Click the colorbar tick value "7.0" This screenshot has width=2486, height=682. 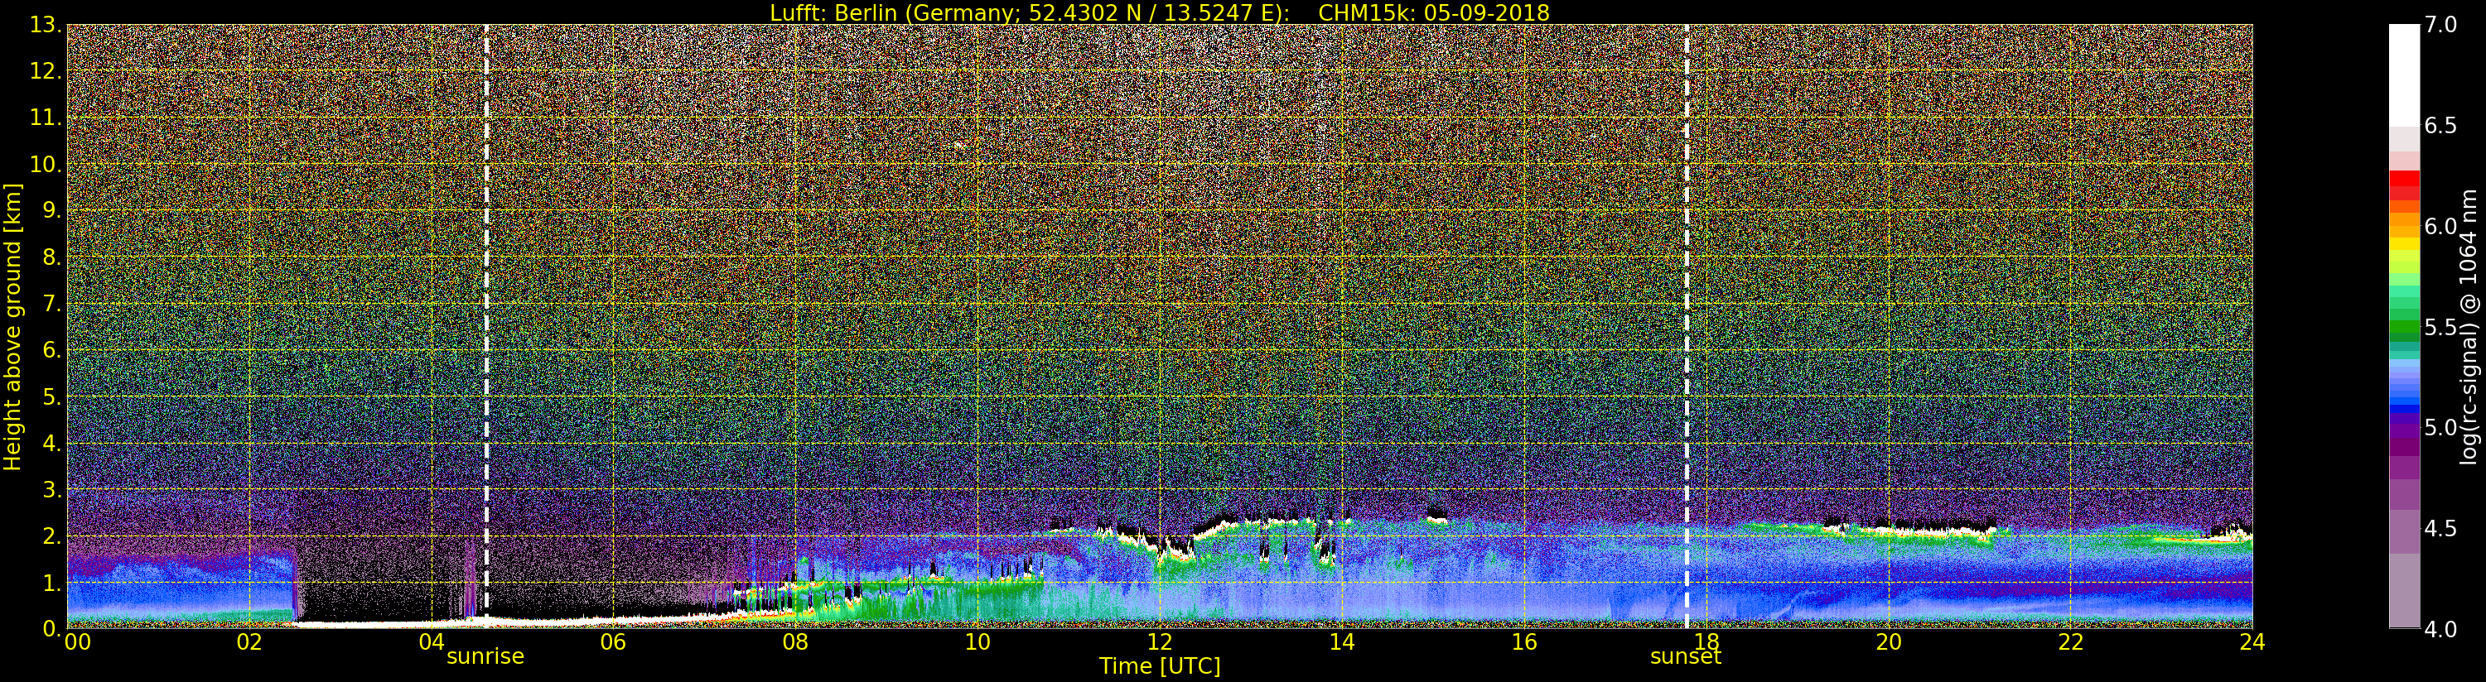(x=2440, y=25)
